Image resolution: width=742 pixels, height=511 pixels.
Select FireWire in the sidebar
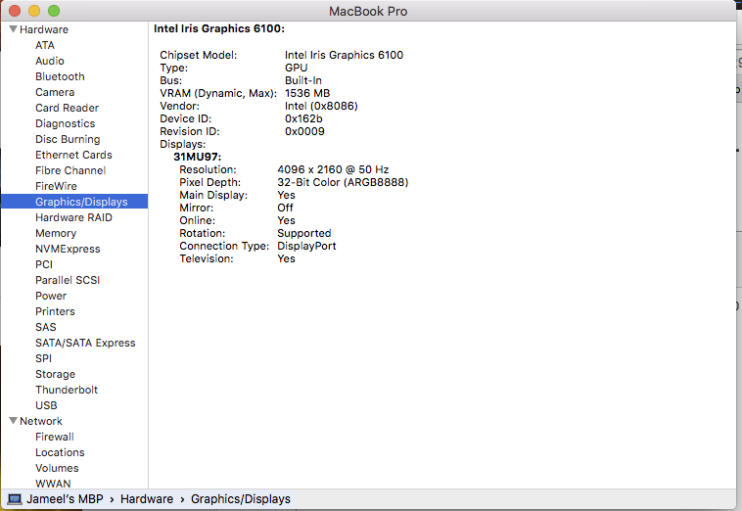[x=56, y=186]
